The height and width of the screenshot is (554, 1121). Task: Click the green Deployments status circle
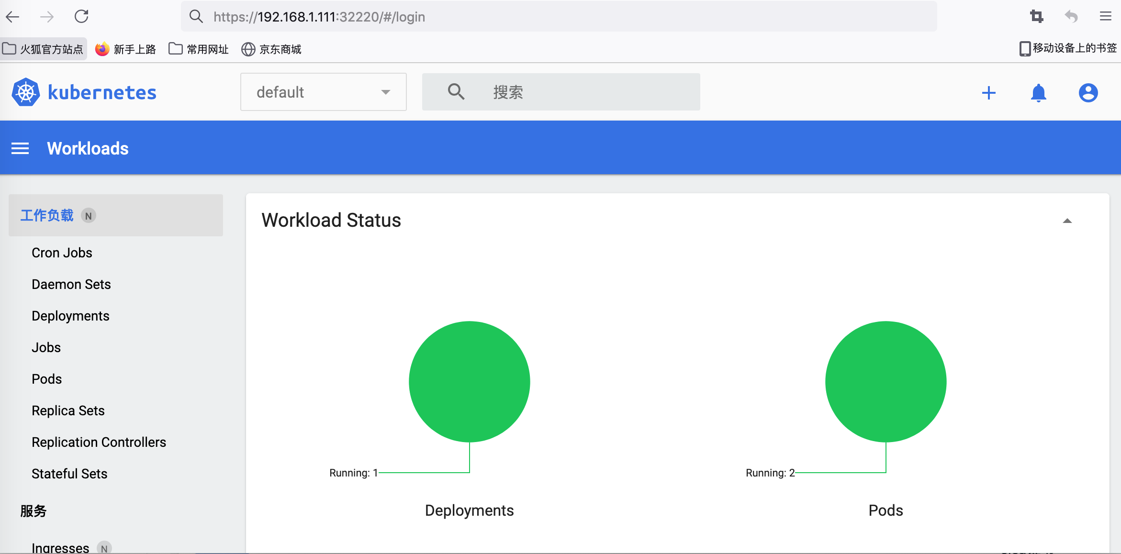469,381
